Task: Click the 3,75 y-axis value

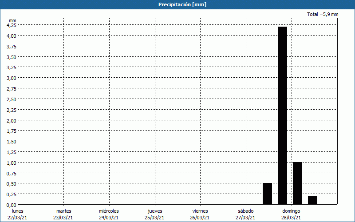Action: click(12, 47)
